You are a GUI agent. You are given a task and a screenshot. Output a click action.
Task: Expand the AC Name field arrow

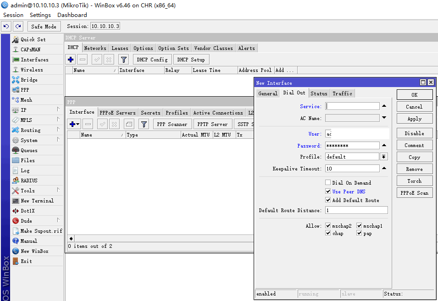click(384, 118)
